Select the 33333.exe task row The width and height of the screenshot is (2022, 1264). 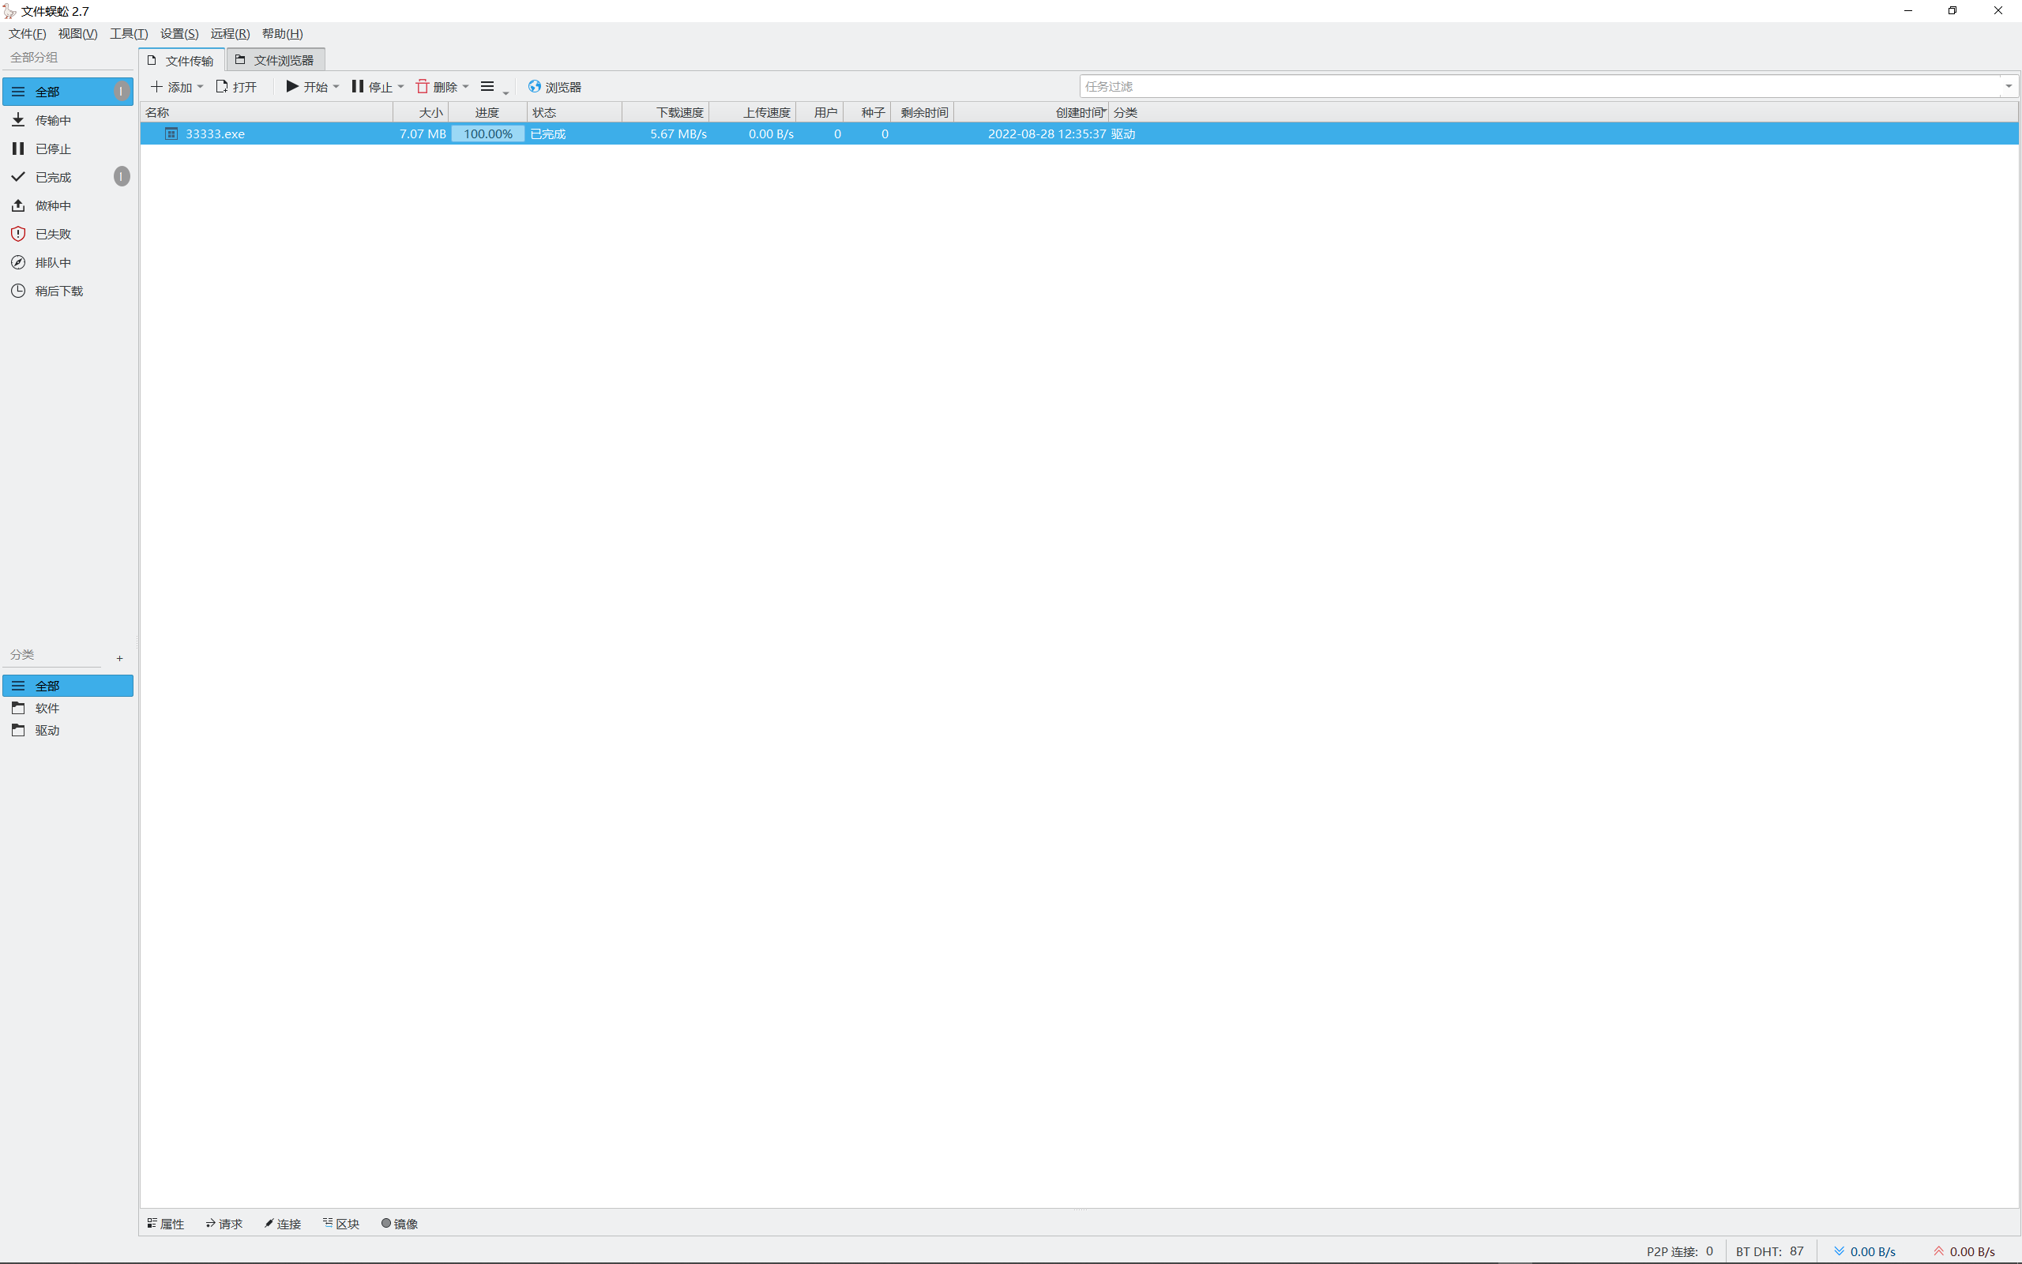(1079, 134)
